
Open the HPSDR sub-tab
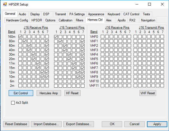(x=37, y=20)
